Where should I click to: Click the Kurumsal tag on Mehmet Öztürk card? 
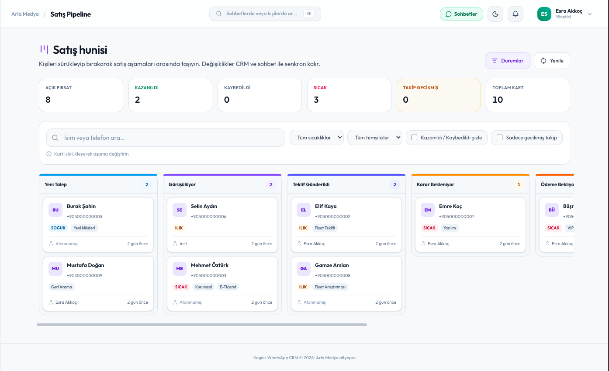point(204,287)
